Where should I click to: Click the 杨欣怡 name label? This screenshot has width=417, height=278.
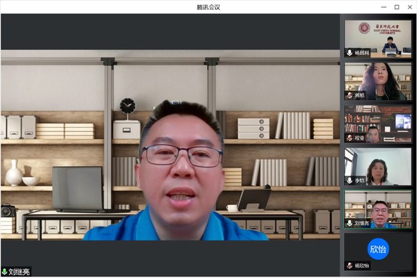362,265
